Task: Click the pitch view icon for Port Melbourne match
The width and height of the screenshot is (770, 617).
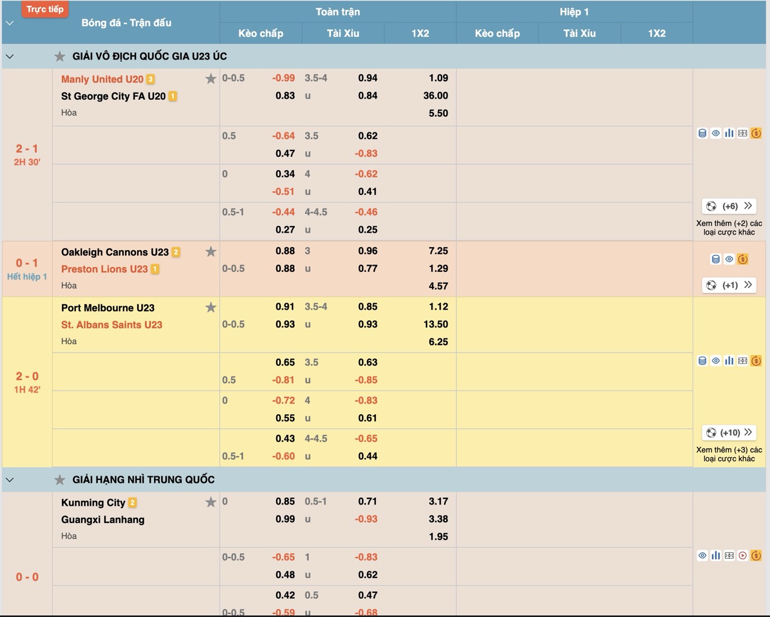Action: coord(743,361)
